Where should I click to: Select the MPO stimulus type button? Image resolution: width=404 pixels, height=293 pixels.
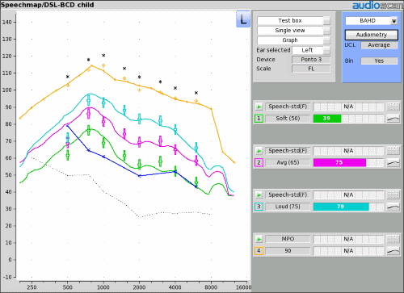(x=288, y=239)
